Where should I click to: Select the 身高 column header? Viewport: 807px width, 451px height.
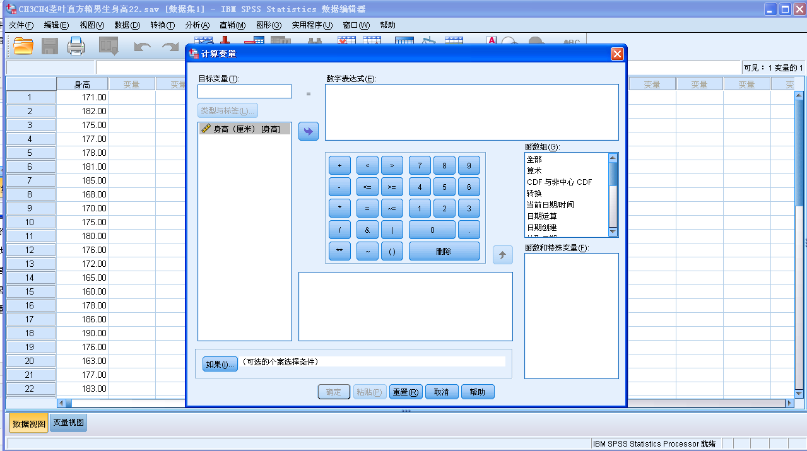coord(82,84)
